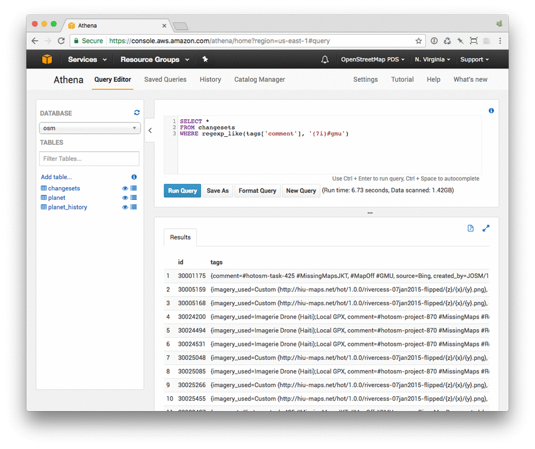
Task: Open the Help link
Action: point(433,80)
